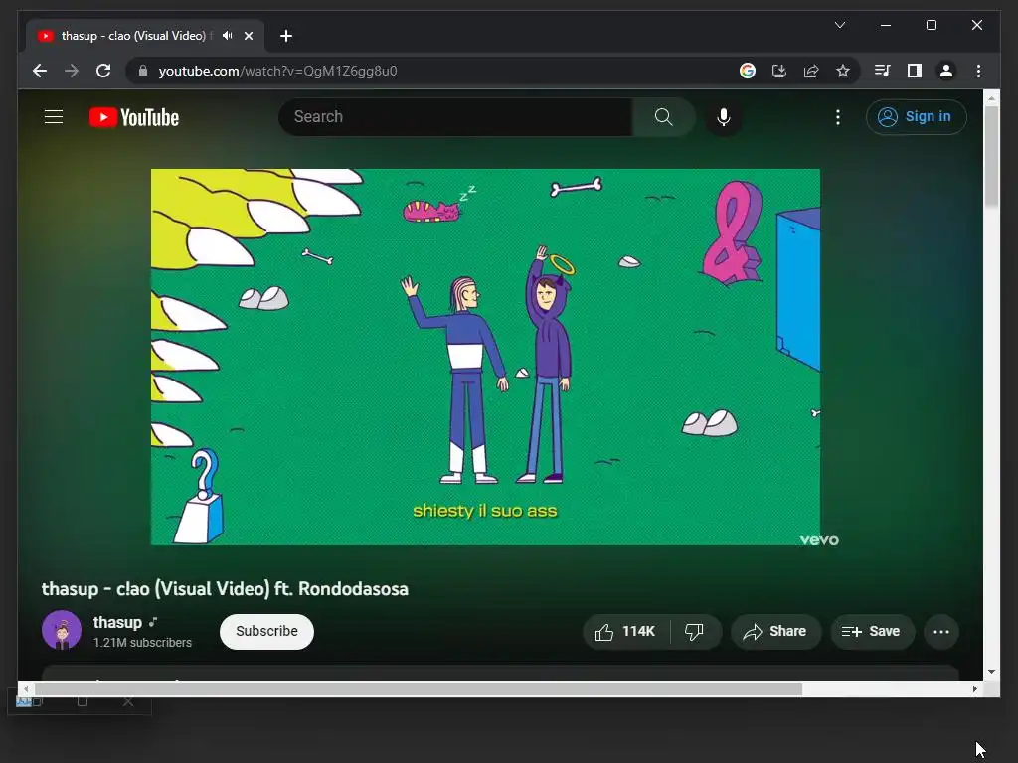Bookmark this page with the star
Viewport: 1018px width, 763px height.
click(843, 71)
